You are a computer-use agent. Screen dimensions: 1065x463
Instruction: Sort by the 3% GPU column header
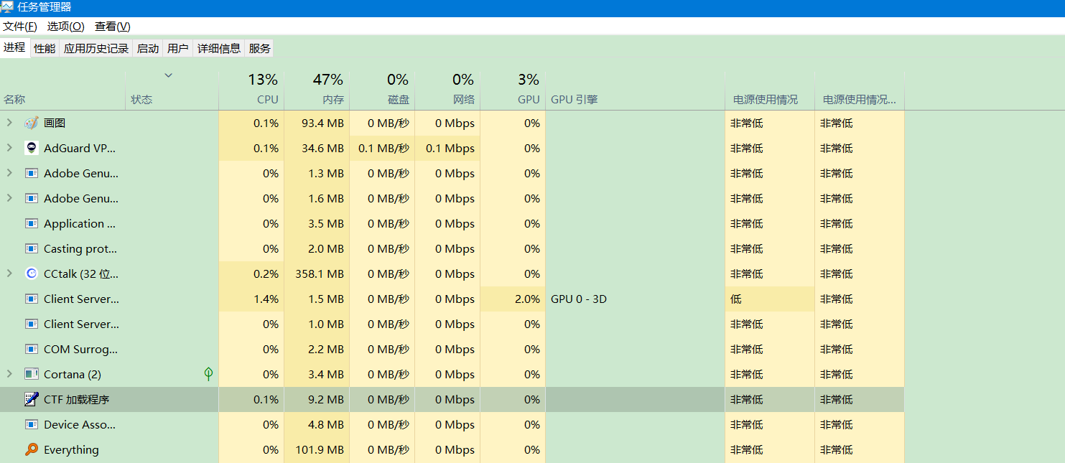[x=513, y=90]
